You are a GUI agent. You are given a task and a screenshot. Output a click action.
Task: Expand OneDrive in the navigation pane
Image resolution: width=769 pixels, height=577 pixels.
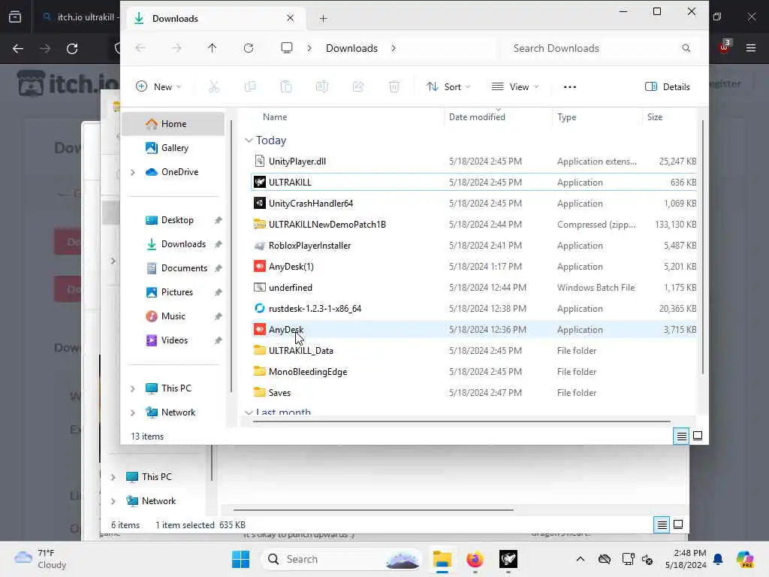click(x=132, y=172)
